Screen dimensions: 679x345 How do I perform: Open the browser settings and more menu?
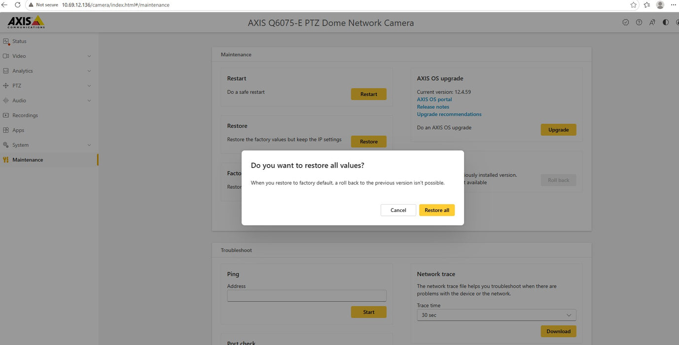point(674,5)
